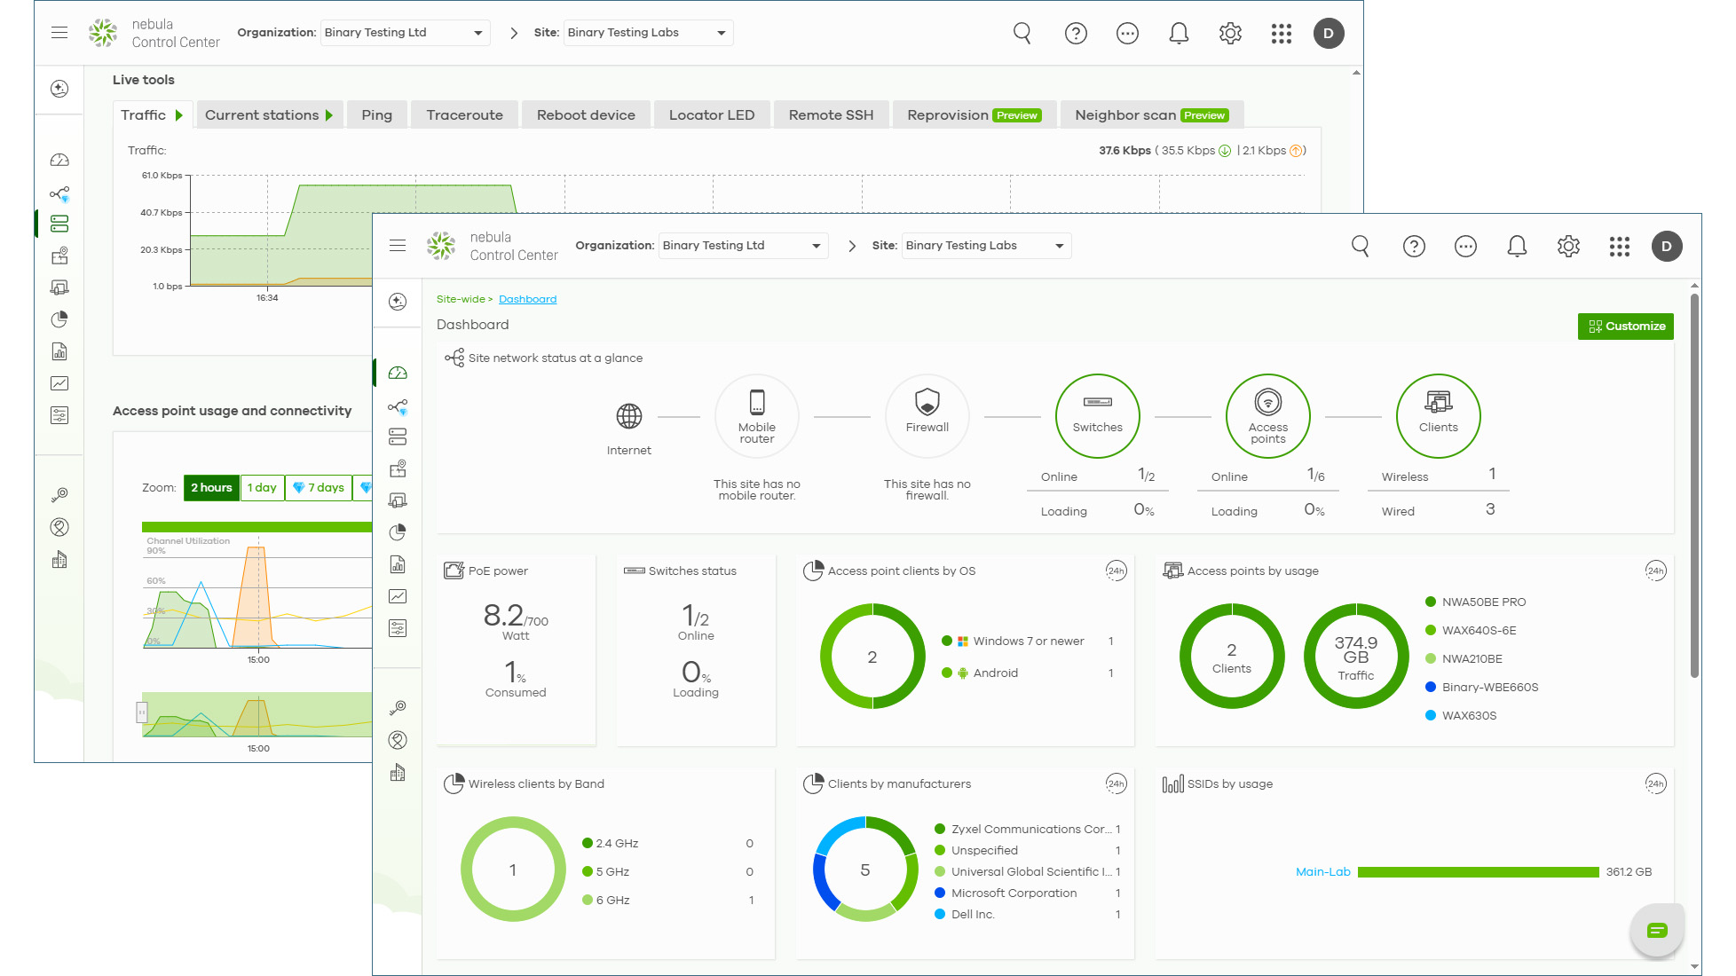Screen dimensions: 1736x976
Task: Open the Remote SSH tab in Live tools
Action: (x=831, y=114)
